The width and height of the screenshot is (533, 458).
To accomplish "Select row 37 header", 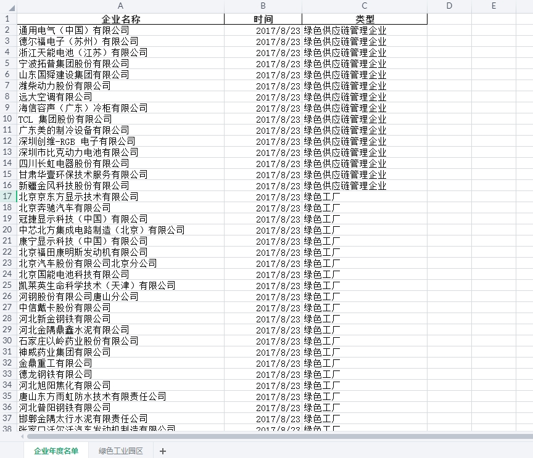I will coord(7,419).
